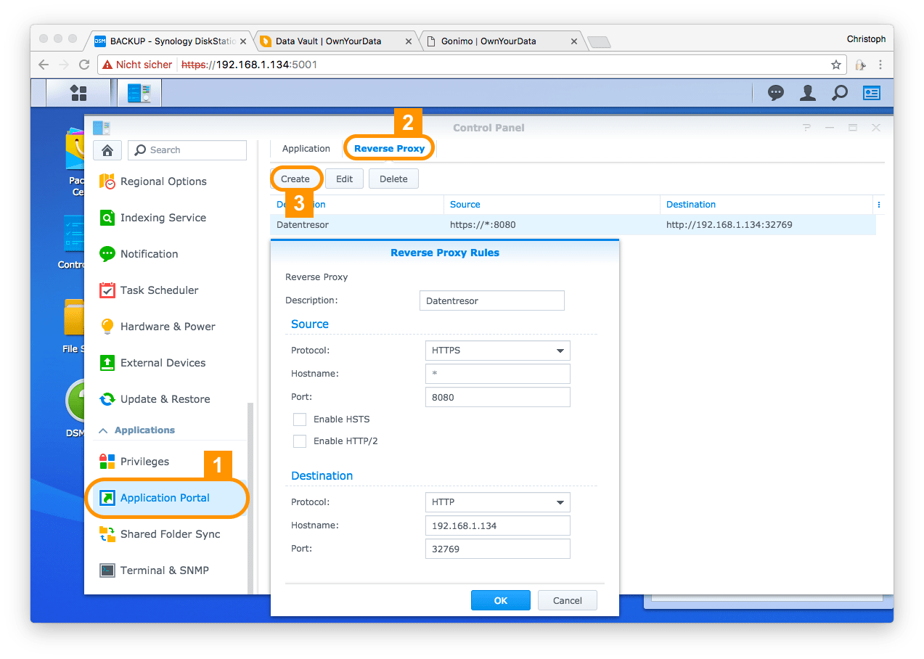The image size is (924, 659).
Task: Click the Control Panel home icon
Action: tap(107, 150)
